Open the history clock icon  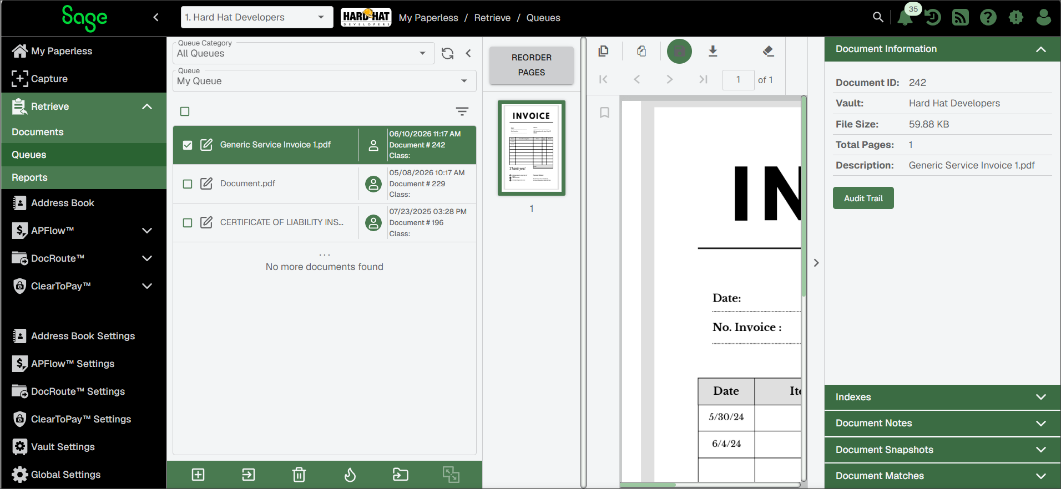coord(933,18)
